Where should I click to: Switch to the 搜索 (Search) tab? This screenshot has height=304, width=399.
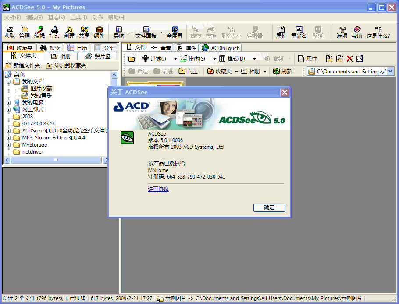point(50,48)
